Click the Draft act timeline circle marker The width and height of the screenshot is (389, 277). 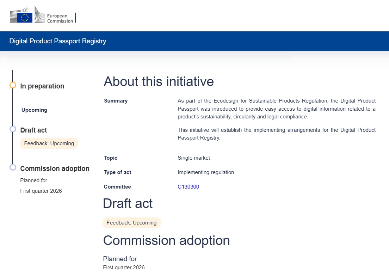coord(13,129)
